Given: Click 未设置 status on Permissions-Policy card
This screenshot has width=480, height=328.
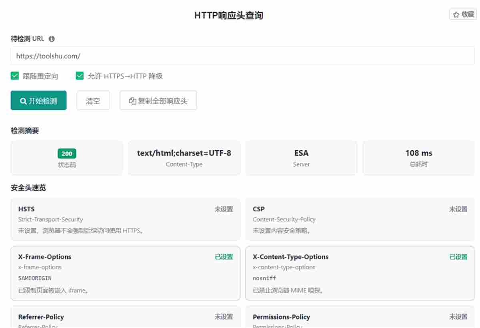Looking at the screenshot, I should 458,317.
